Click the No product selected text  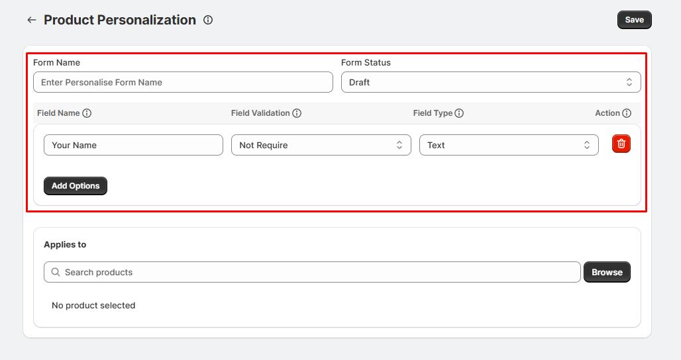click(93, 305)
